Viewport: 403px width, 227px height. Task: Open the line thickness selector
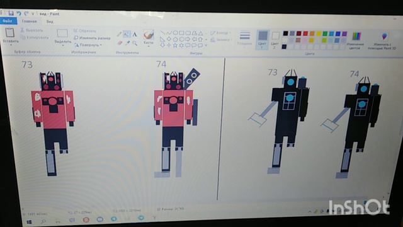(x=245, y=38)
